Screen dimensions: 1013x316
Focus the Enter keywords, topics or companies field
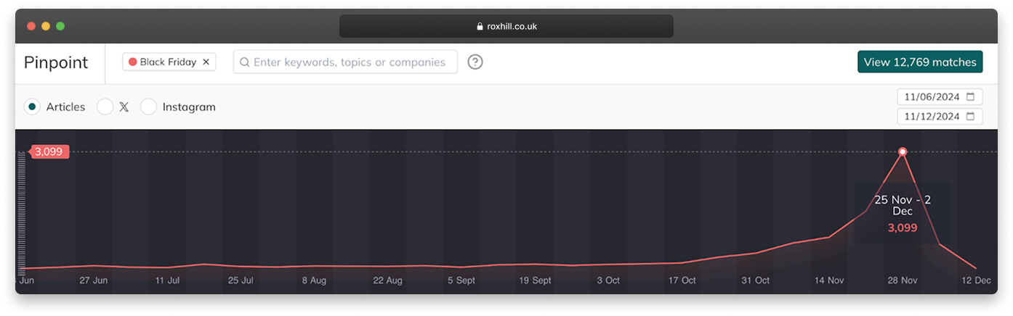[x=349, y=62]
